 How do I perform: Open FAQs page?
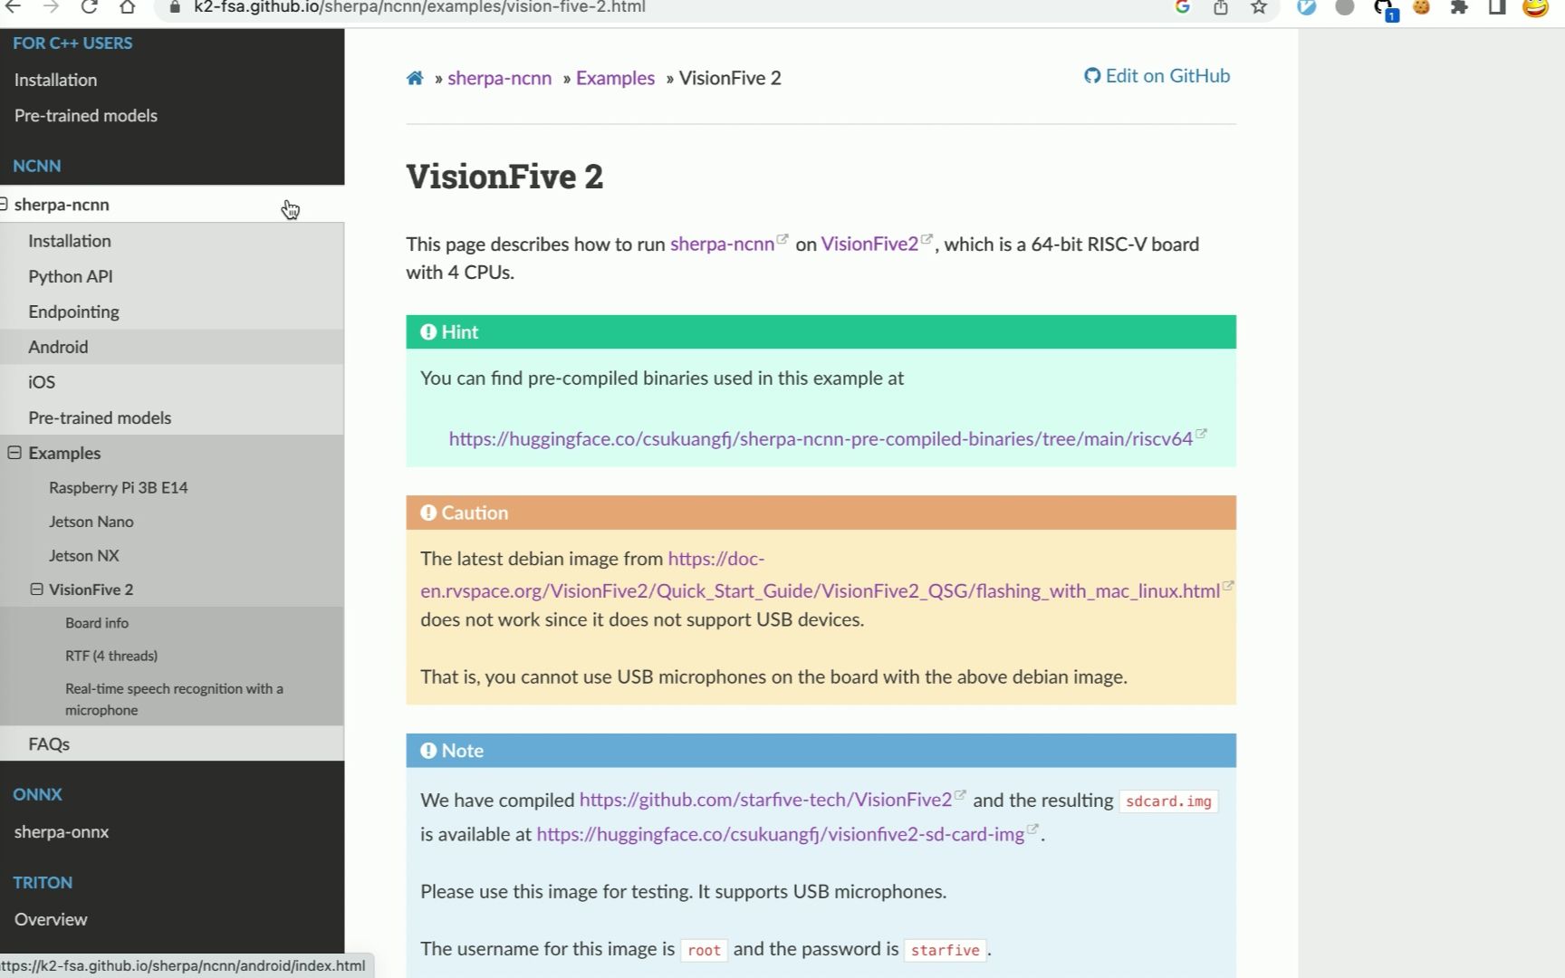click(x=49, y=744)
